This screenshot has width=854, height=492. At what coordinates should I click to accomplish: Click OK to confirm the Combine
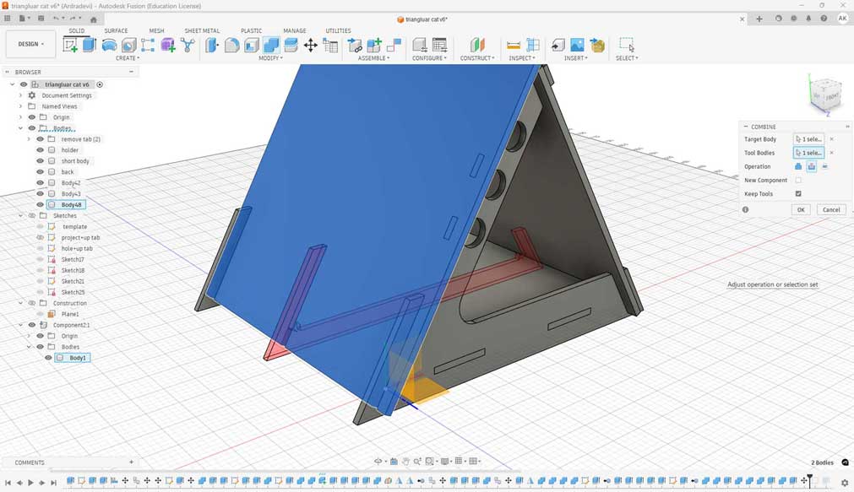pos(801,209)
